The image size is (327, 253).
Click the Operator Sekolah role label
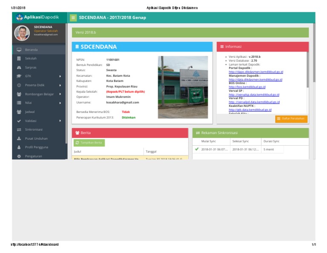click(x=46, y=31)
